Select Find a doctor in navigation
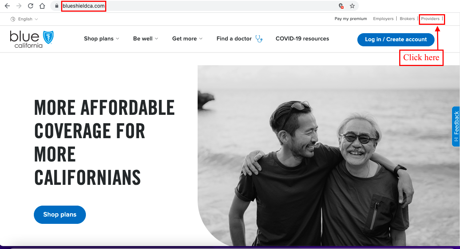The width and height of the screenshot is (460, 249). point(234,39)
